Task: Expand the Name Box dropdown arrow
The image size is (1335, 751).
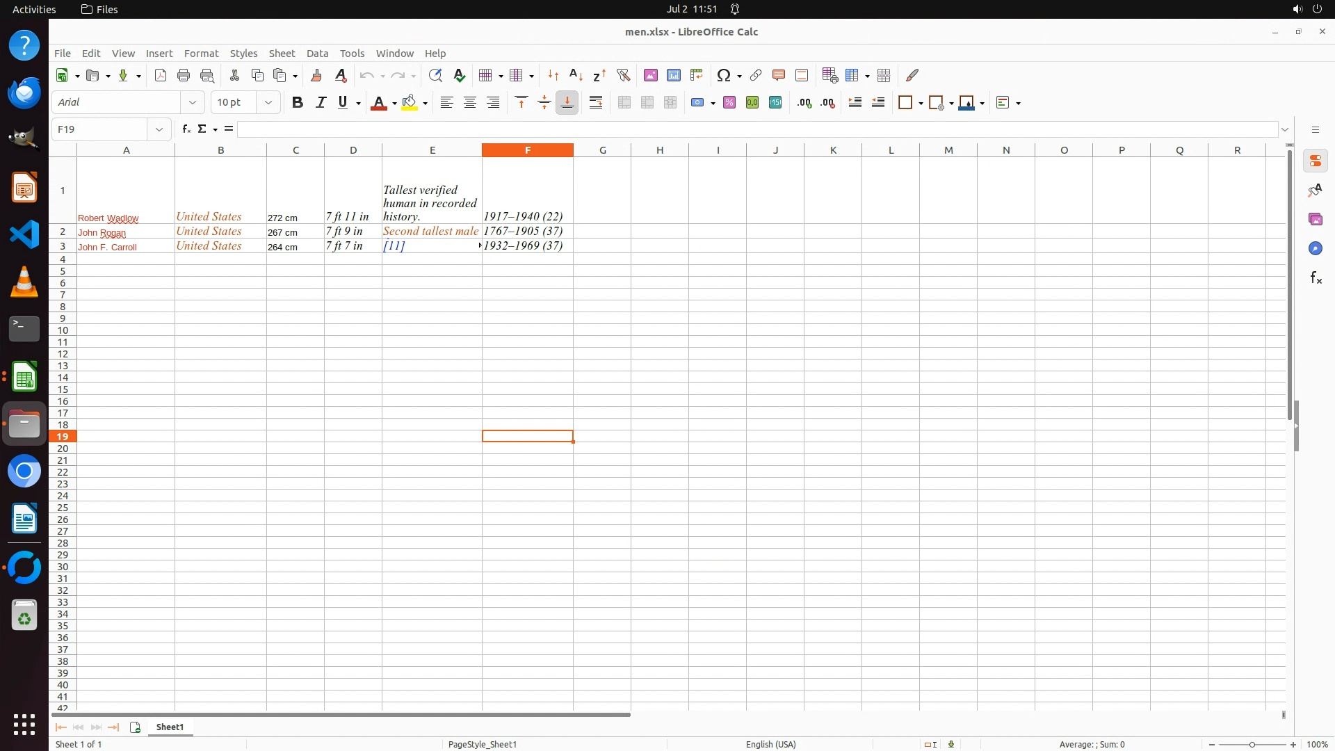Action: 159,129
